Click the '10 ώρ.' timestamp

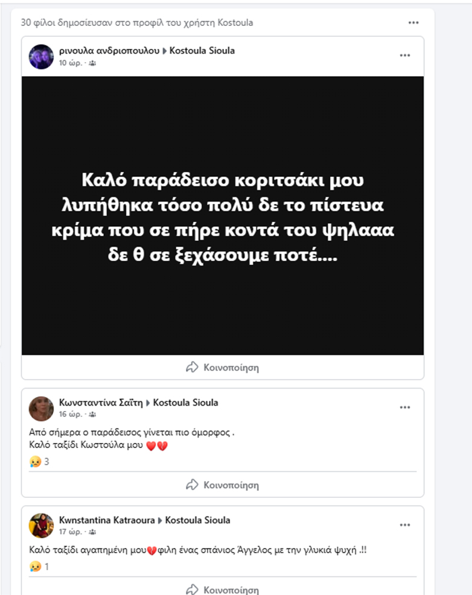[x=71, y=63]
